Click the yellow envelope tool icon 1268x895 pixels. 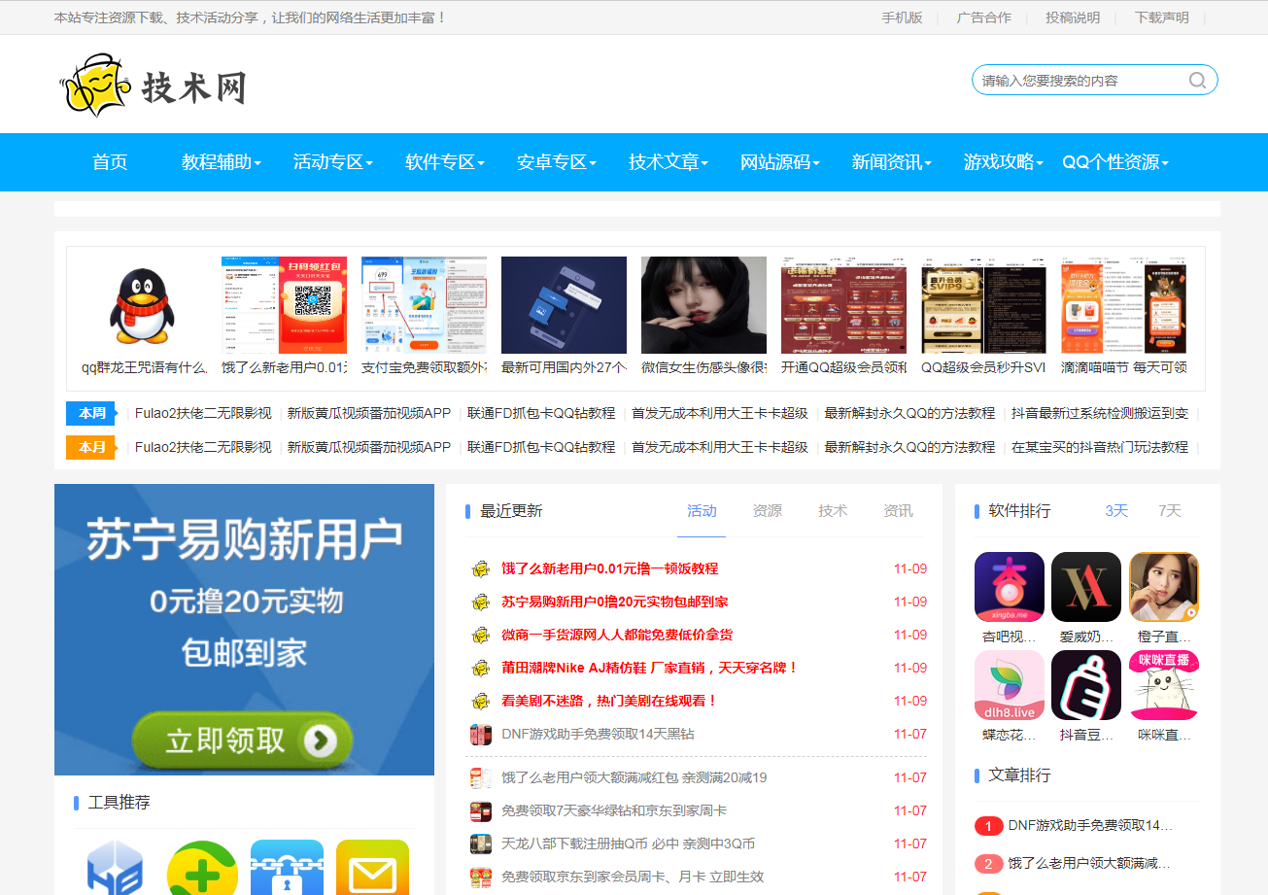click(372, 870)
